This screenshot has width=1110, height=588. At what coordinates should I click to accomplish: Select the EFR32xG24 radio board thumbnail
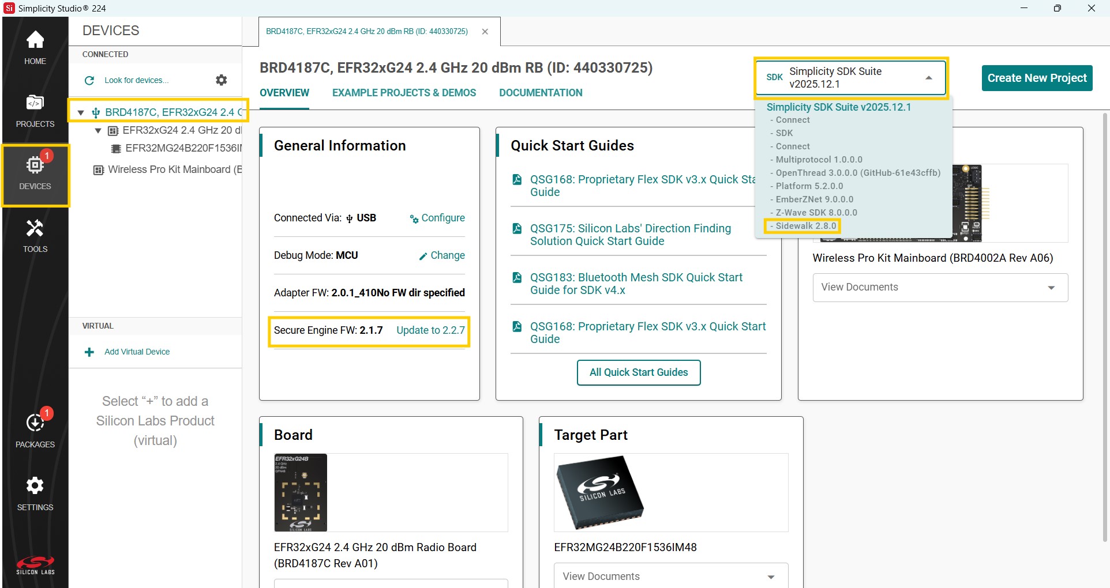[x=301, y=492]
